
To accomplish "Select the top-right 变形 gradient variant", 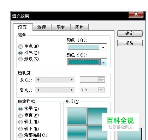I will pos(97,116).
